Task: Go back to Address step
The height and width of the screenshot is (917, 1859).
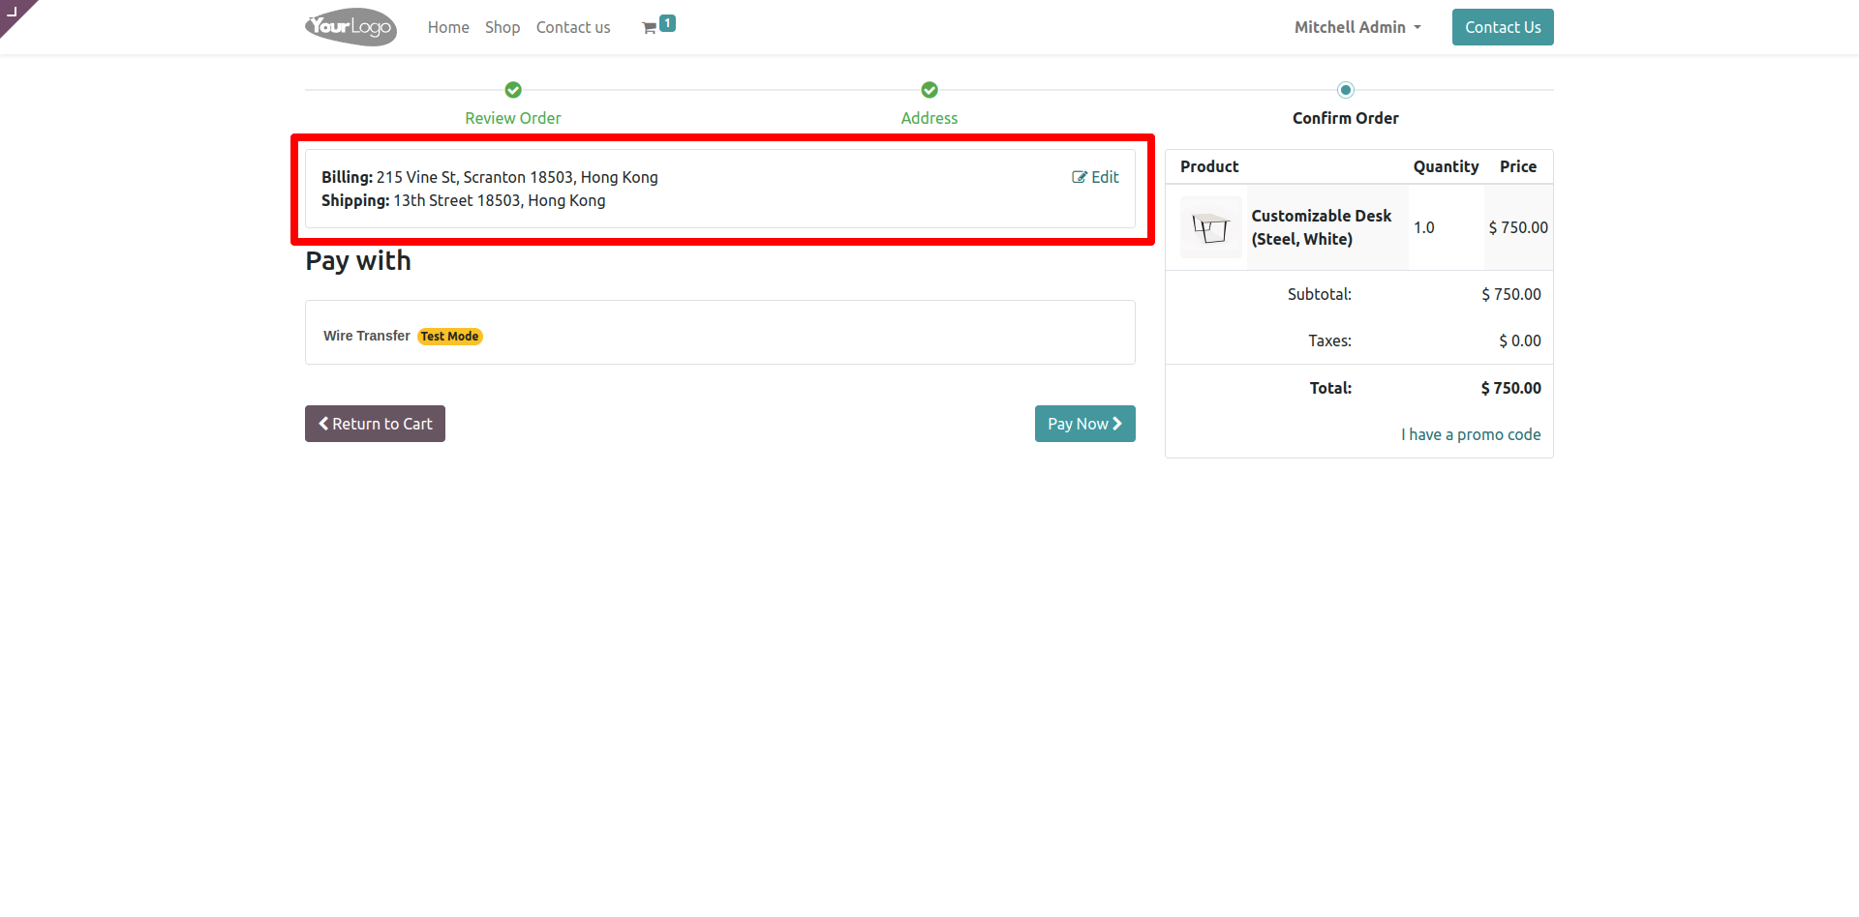Action: tap(929, 118)
